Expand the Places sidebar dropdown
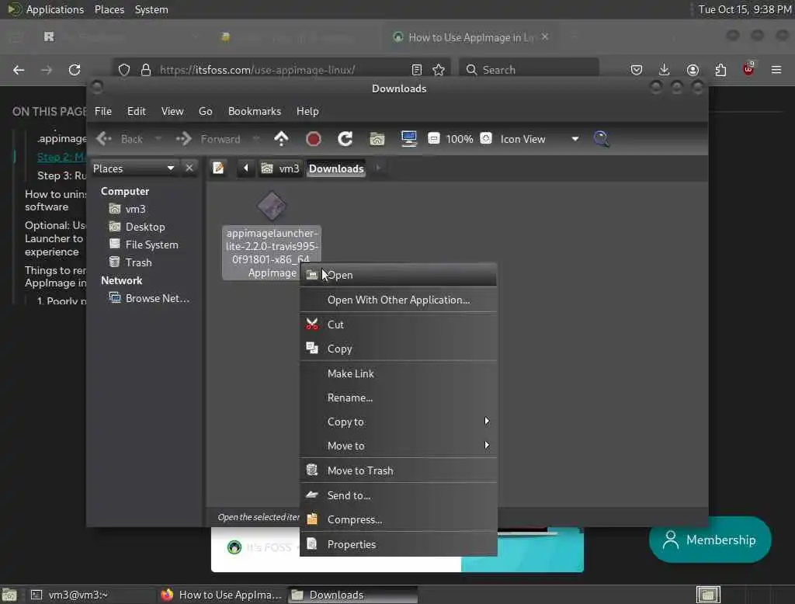Image resolution: width=795 pixels, height=604 pixels. [x=170, y=168]
